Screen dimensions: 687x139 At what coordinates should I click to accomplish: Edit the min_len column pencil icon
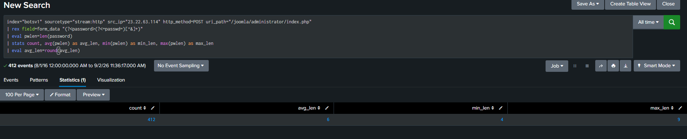coord(501,108)
